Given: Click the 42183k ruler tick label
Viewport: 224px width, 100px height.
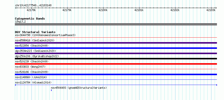Looking at the screenshot, I should click(211, 10).
